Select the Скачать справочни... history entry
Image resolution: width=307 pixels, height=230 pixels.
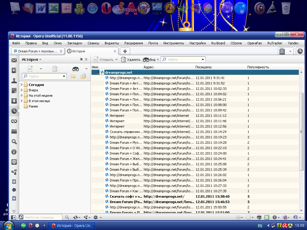pyautogui.click(x=195, y=132)
